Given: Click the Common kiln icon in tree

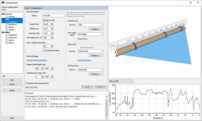Looking at the screenshot, I should [x=3, y=14].
